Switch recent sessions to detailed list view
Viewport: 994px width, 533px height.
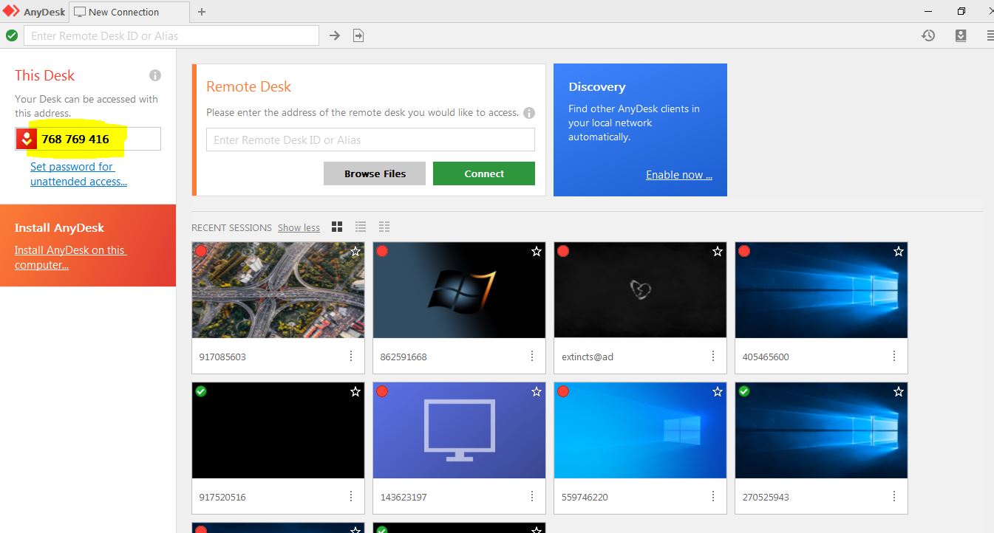pos(384,227)
